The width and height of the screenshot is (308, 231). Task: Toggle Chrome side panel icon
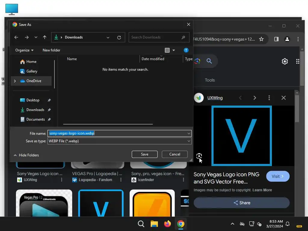276,39
